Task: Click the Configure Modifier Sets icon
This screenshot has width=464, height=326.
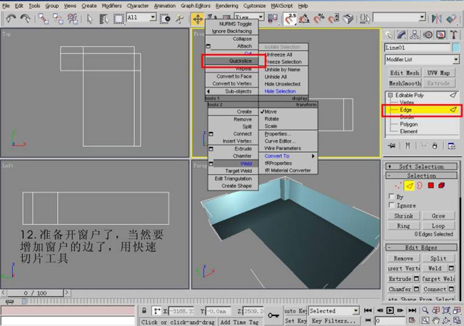Action: [x=451, y=146]
